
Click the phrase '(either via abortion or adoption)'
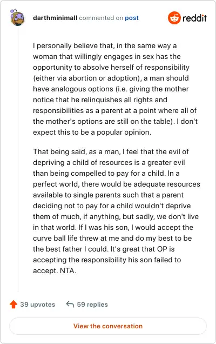[x=87, y=78]
